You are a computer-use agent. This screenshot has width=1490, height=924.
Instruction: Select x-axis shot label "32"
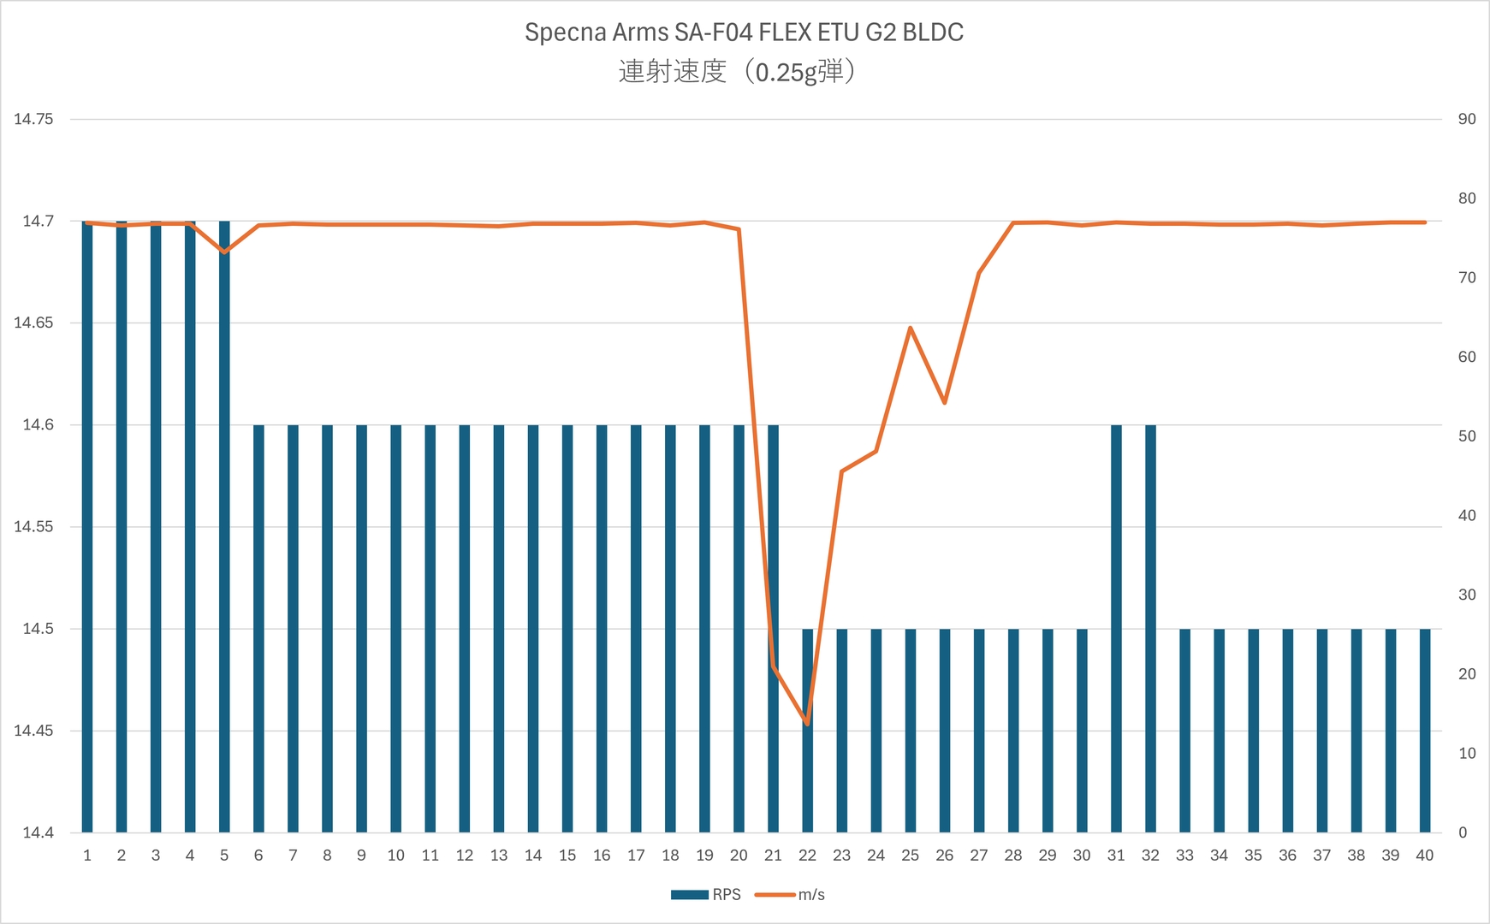pyautogui.click(x=1150, y=856)
